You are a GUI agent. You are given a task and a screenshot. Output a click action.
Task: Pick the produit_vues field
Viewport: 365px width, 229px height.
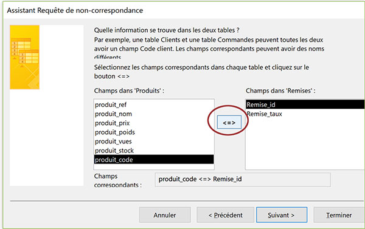[154, 142]
